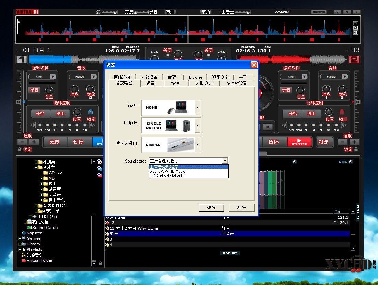Screen dimensions: 378x285
Task: Collapse the 音乐集 folder in the tree
Action: click(x=36, y=167)
